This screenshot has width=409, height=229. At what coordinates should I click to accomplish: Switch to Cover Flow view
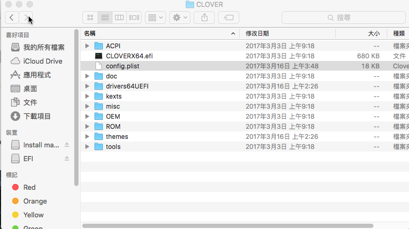tap(134, 17)
